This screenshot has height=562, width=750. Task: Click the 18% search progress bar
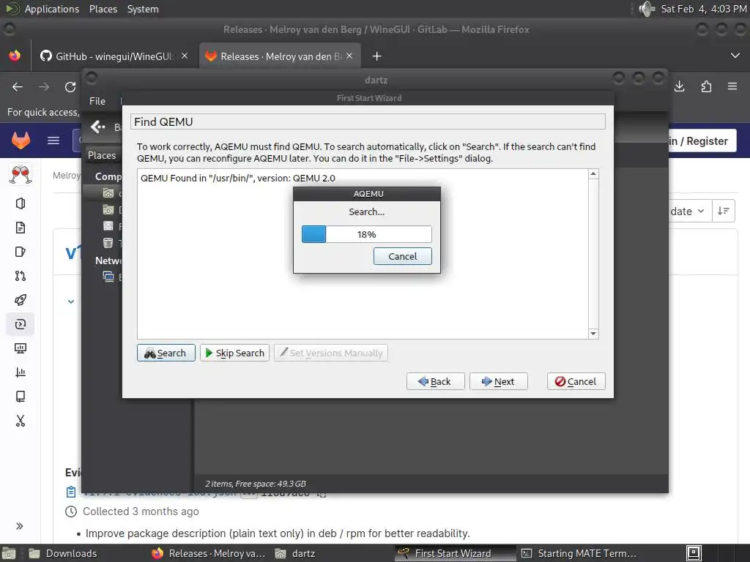click(x=366, y=234)
